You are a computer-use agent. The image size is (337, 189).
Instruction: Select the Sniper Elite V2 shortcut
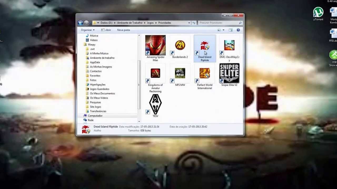click(x=229, y=75)
